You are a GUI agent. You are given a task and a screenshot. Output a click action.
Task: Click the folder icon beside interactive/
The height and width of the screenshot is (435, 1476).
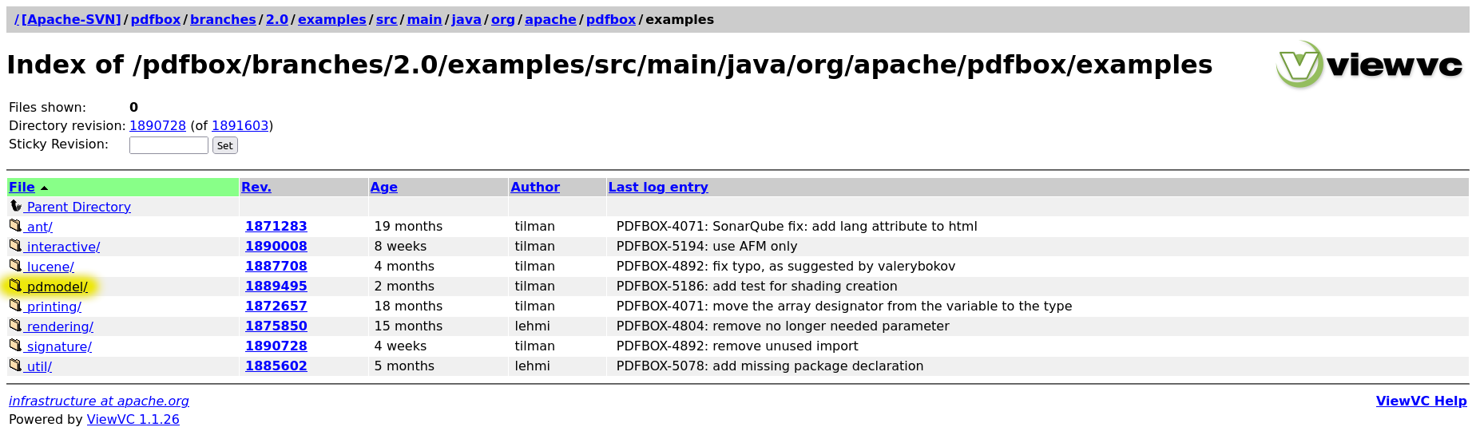tap(15, 246)
